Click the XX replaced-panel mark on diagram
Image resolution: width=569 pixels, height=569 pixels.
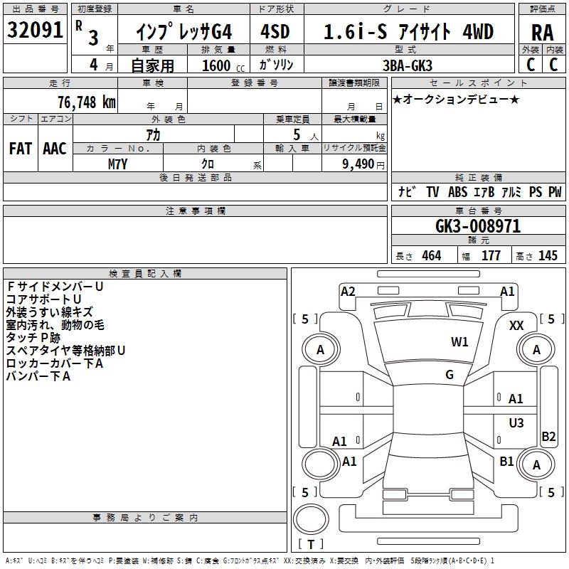(516, 326)
